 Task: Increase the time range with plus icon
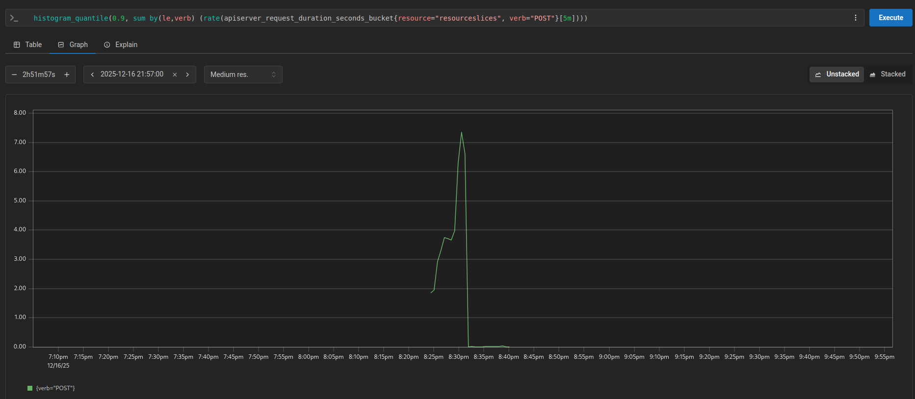click(67, 75)
